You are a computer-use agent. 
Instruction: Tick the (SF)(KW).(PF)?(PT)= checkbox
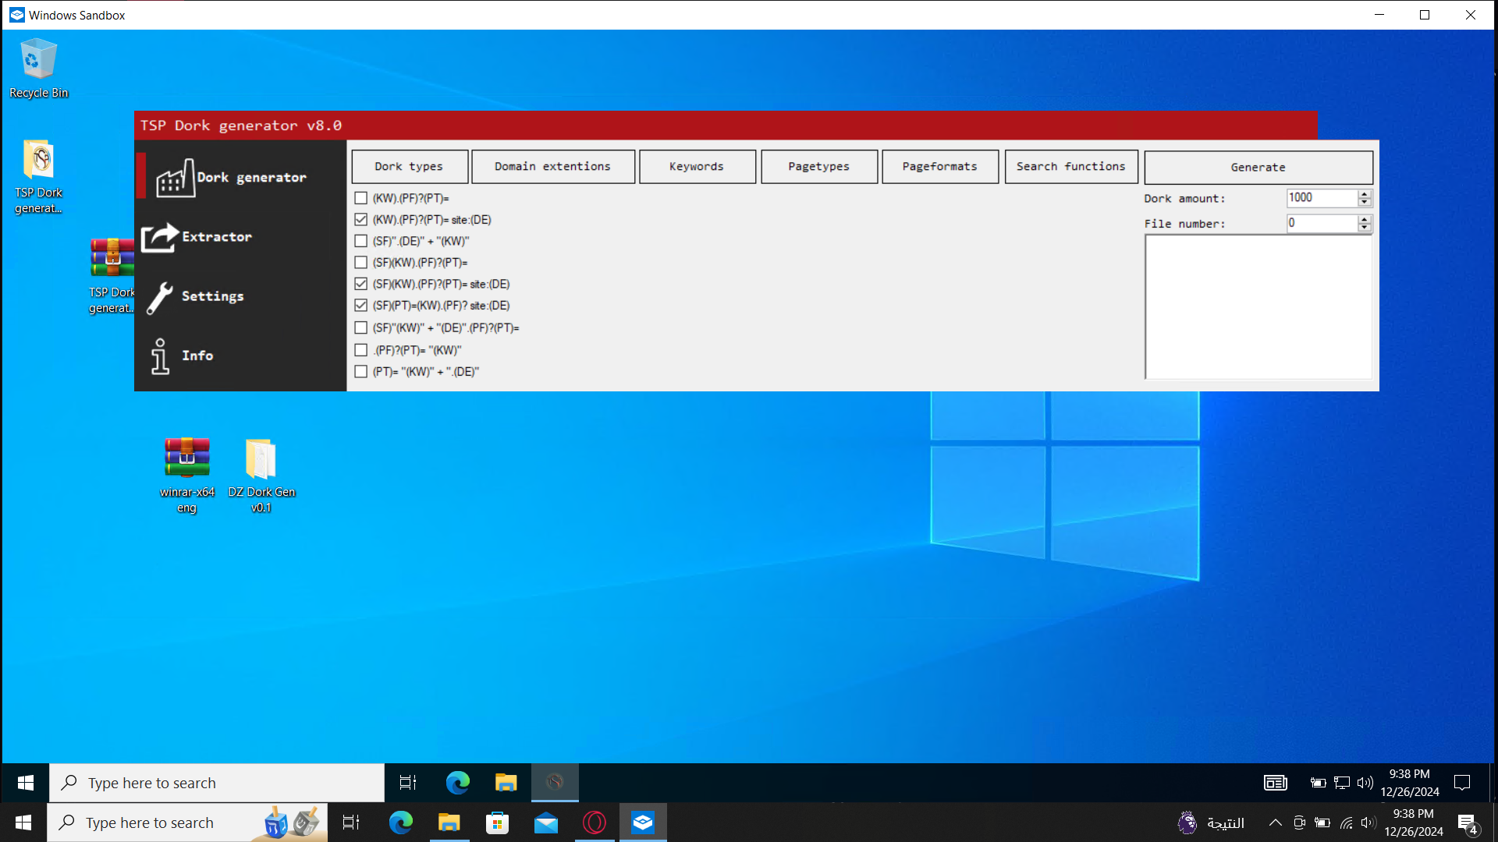coord(360,263)
